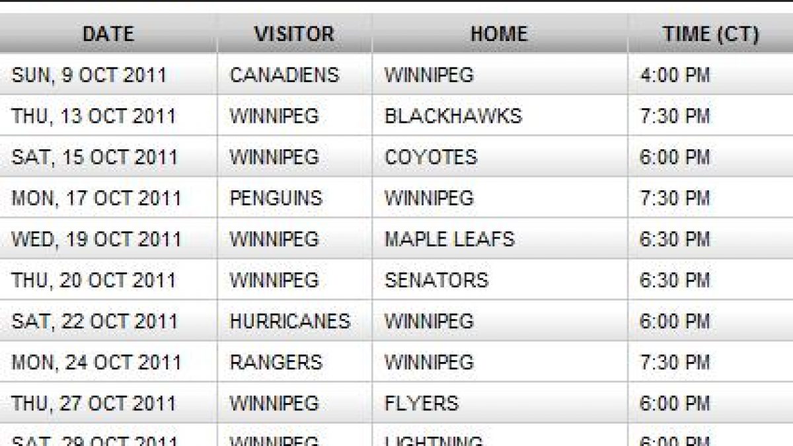Select CANADIENS in the visitor column
793x446 pixels.
pos(284,75)
